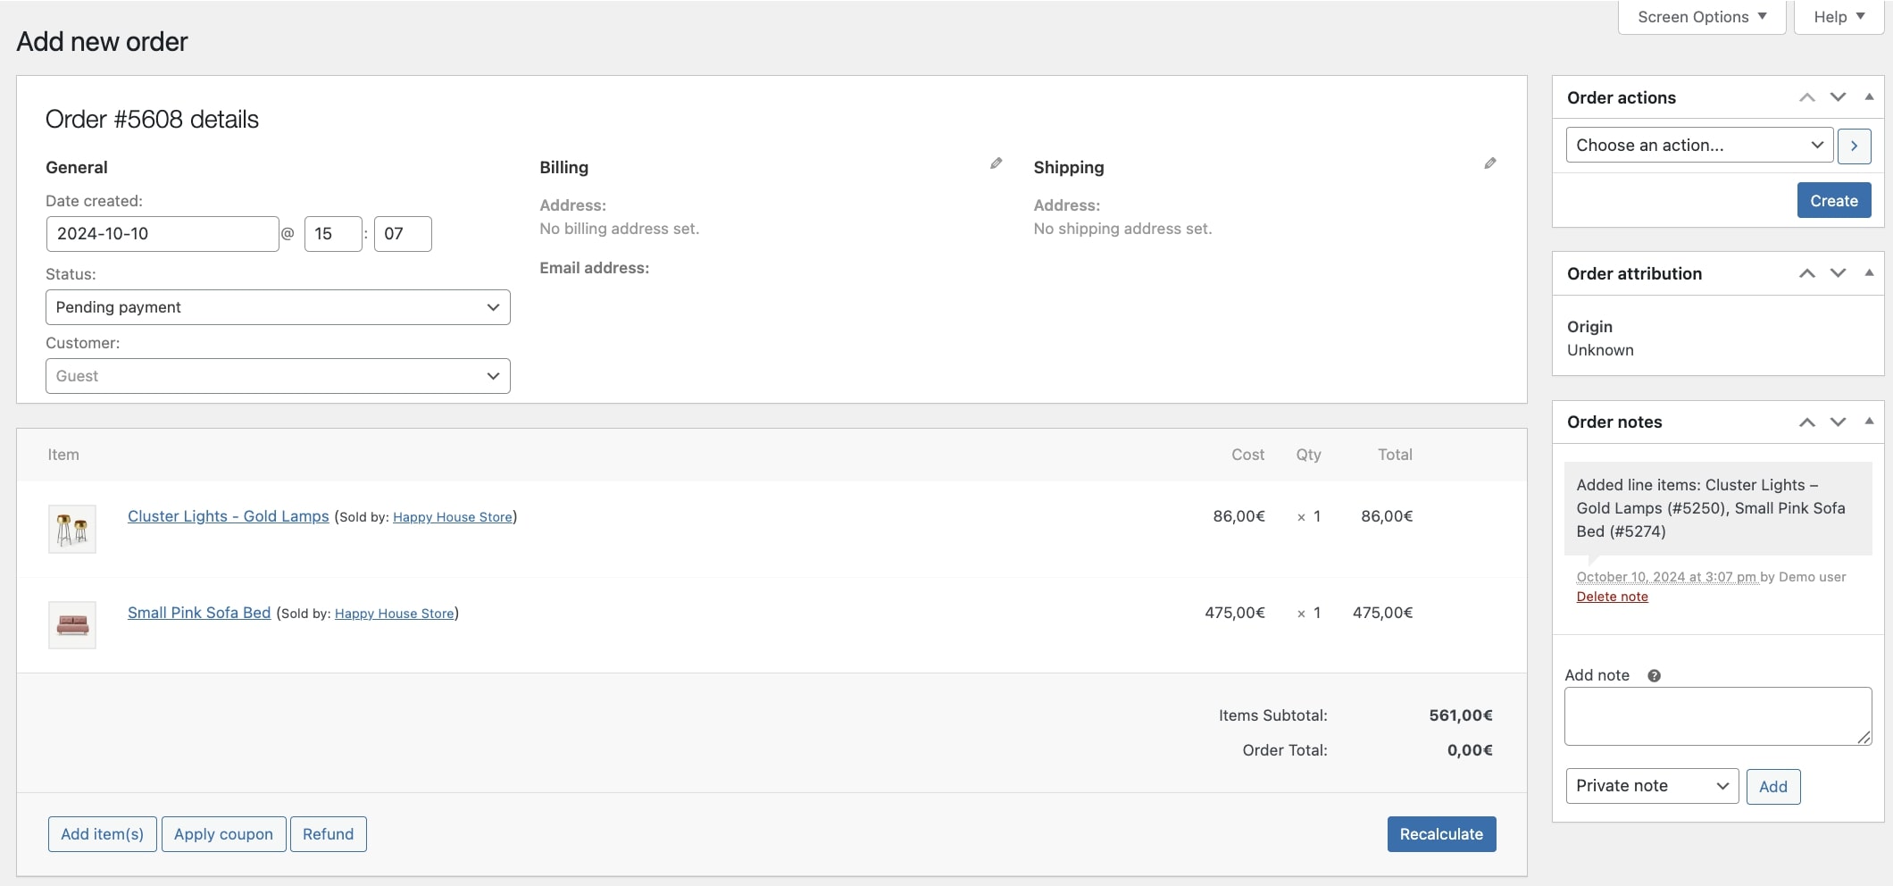
Task: Show Add note help tooltip icon
Action: (x=1654, y=676)
